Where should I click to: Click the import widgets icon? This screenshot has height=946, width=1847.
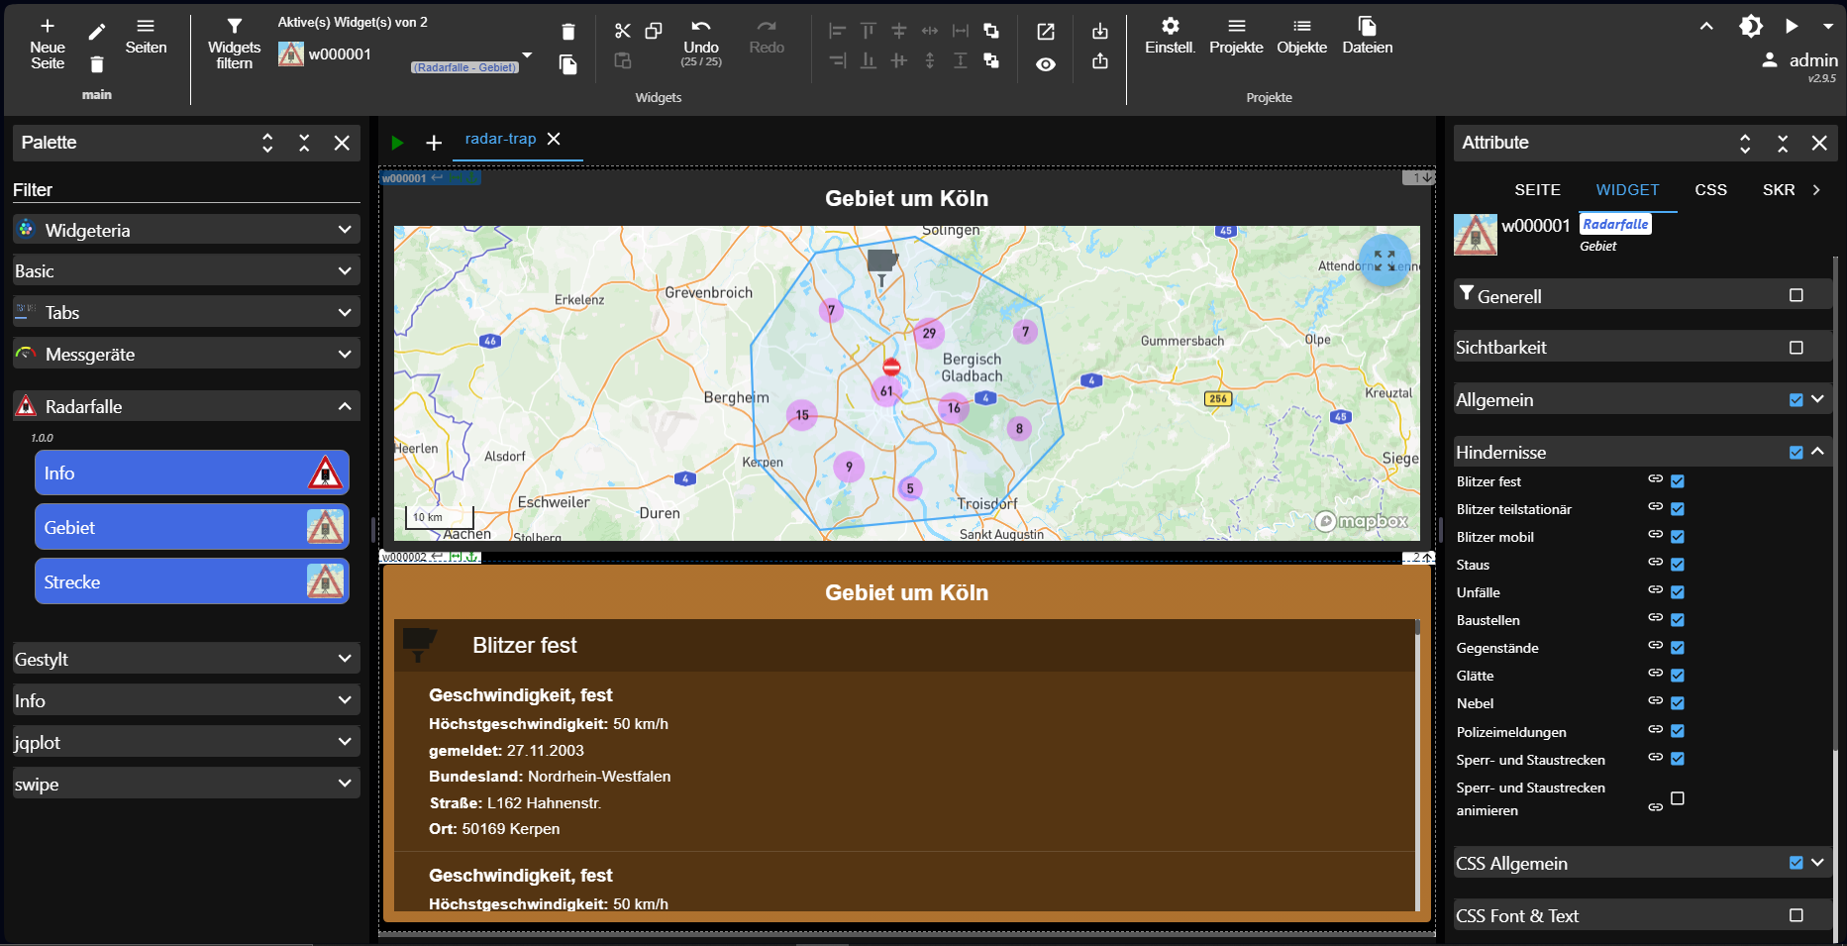click(1100, 32)
